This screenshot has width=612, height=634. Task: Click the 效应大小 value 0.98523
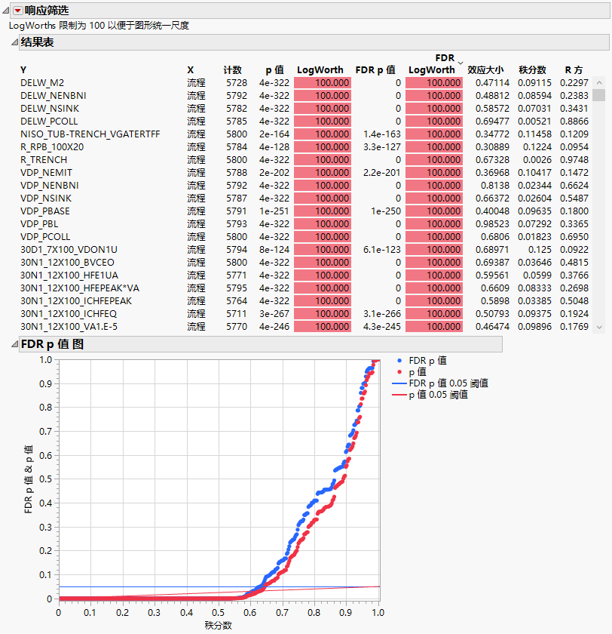pyautogui.click(x=492, y=224)
